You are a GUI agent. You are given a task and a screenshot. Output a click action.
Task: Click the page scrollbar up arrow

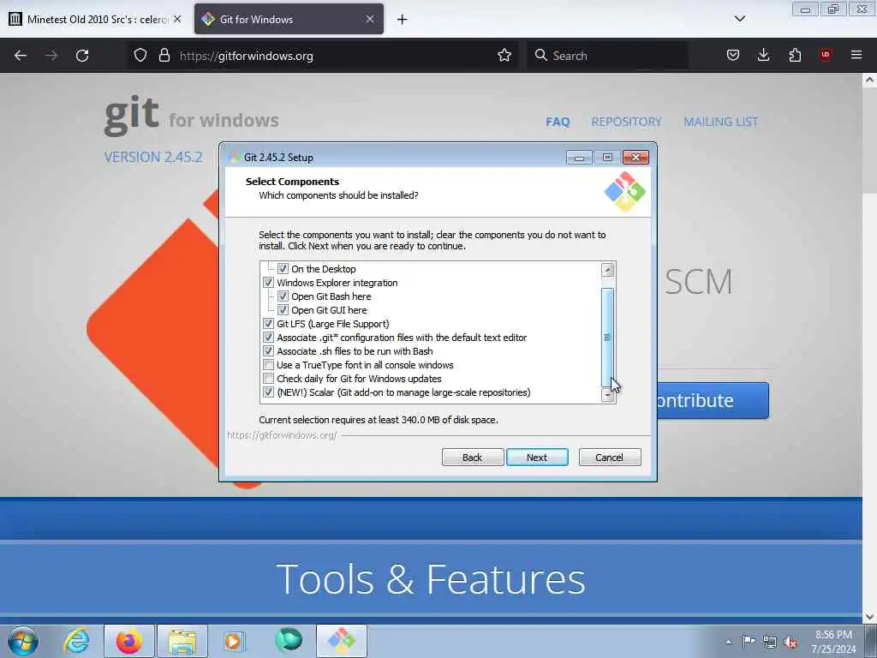pyautogui.click(x=870, y=80)
